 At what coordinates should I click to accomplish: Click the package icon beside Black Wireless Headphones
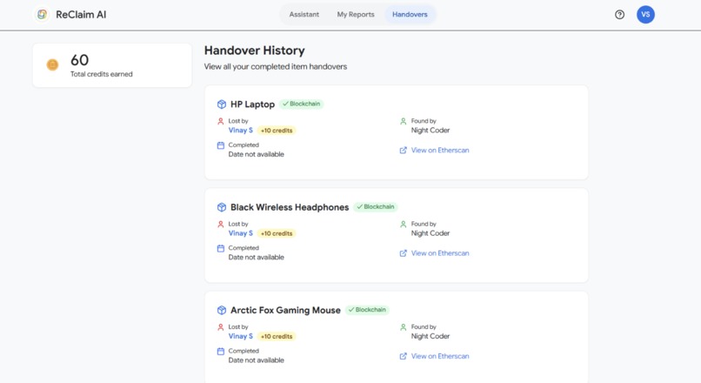coord(221,207)
